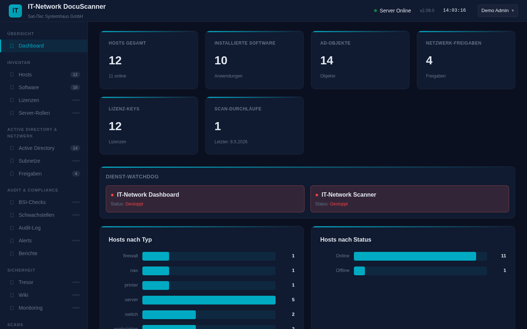This screenshot has width=527, height=329.
Task: Click the Hosts sidebar icon
Action: point(12,75)
